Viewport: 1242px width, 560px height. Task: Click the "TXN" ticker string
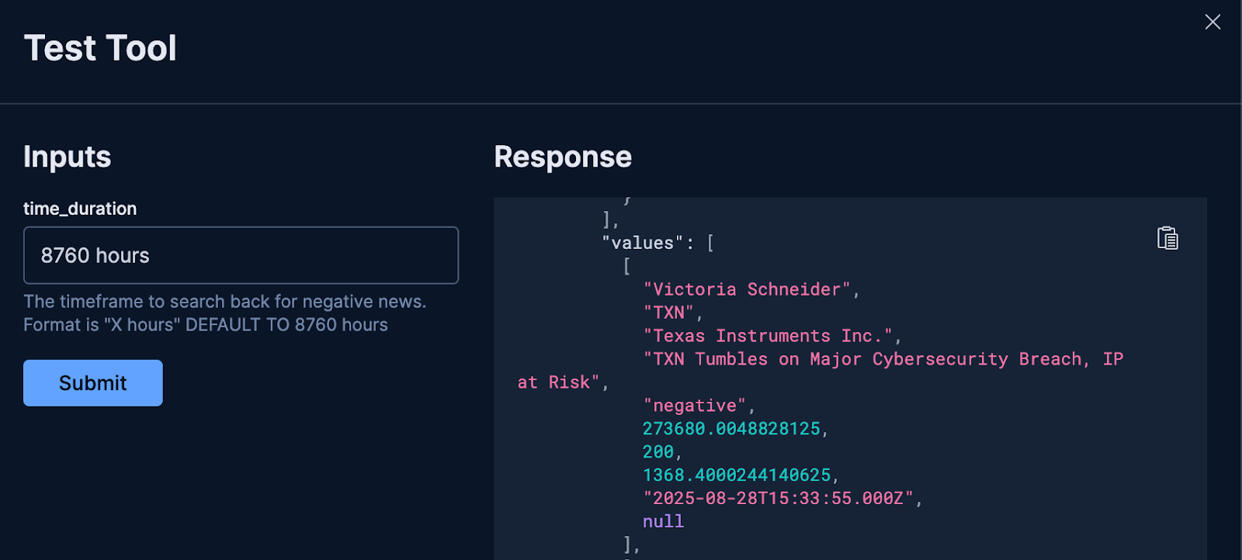click(x=668, y=313)
